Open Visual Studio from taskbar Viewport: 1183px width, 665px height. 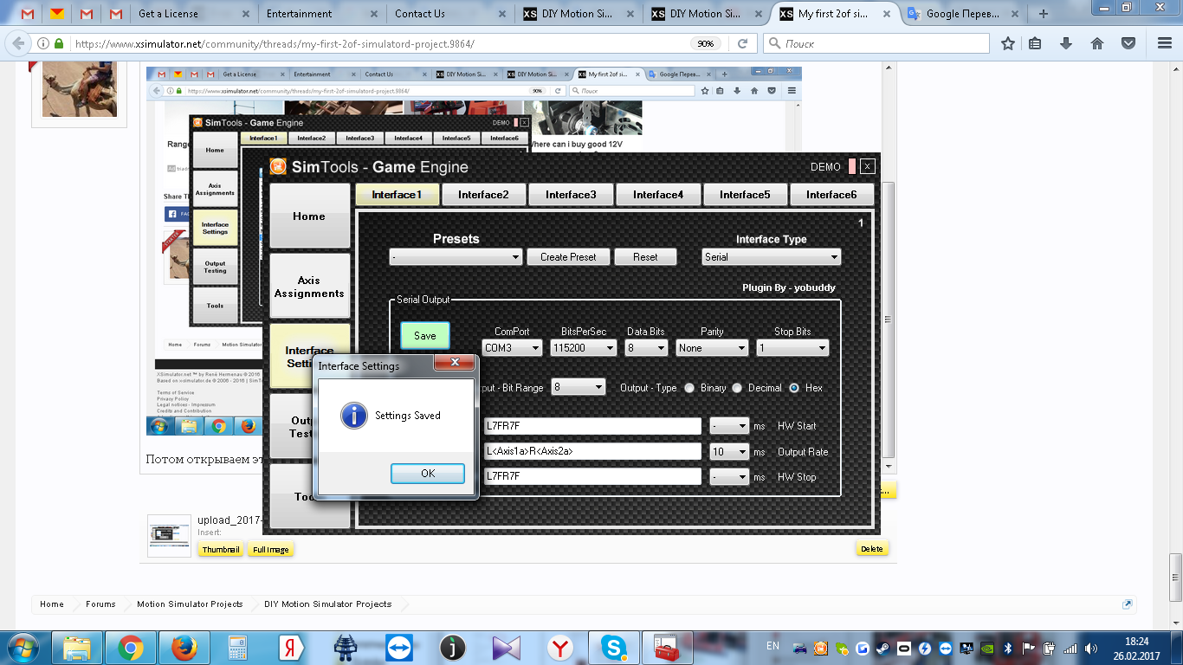(507, 648)
